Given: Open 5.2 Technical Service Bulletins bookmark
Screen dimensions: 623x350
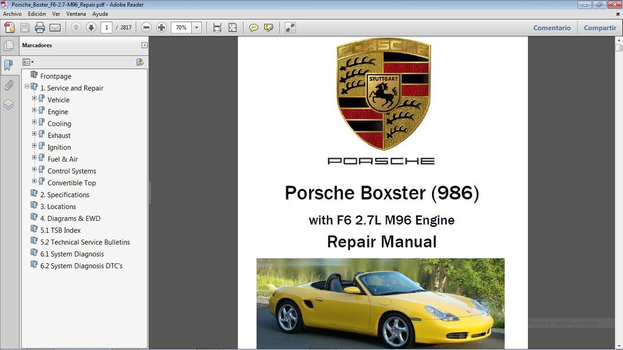Looking at the screenshot, I should pos(85,242).
